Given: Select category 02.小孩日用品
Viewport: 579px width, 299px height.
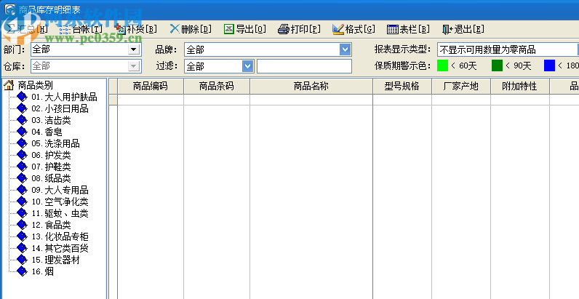Looking at the screenshot, I should 60,109.
